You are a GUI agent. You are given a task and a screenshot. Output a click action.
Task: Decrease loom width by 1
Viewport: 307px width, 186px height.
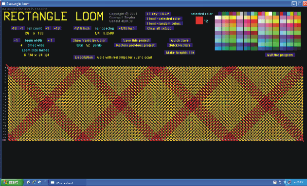17,40
